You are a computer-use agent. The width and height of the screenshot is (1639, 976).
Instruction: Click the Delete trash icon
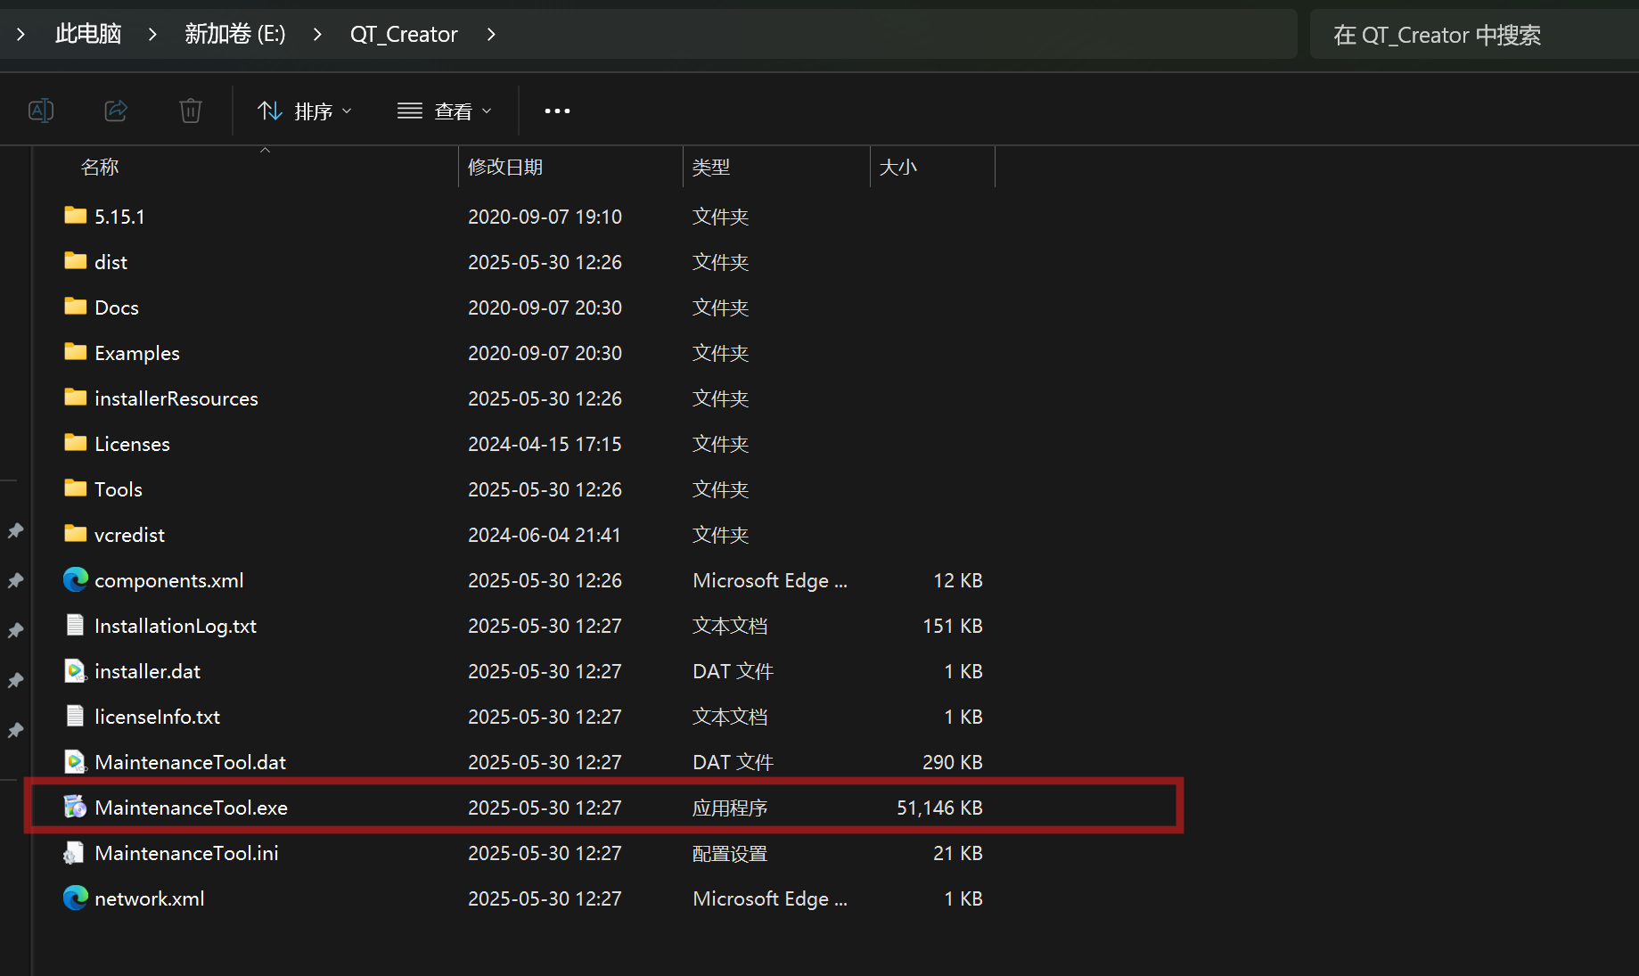point(191,111)
